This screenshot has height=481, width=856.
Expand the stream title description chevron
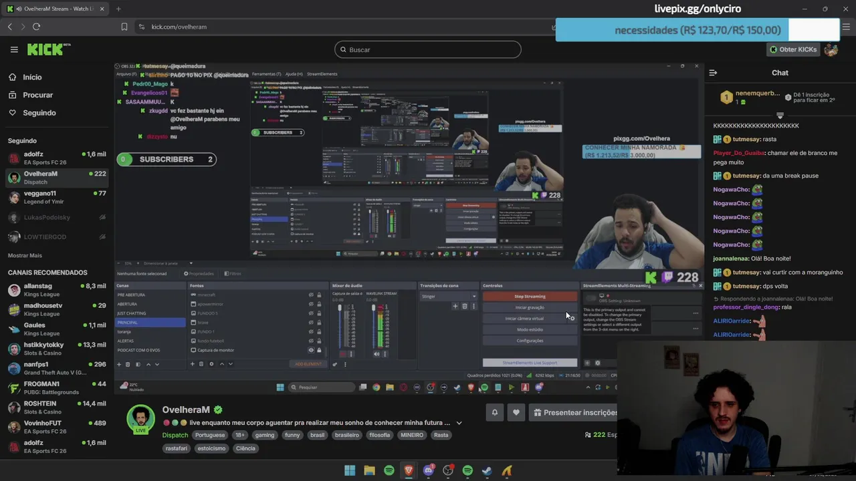[459, 423]
